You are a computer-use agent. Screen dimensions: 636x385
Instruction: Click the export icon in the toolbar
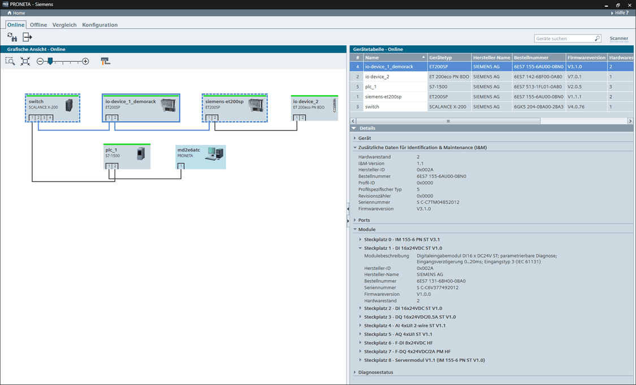tap(27, 37)
